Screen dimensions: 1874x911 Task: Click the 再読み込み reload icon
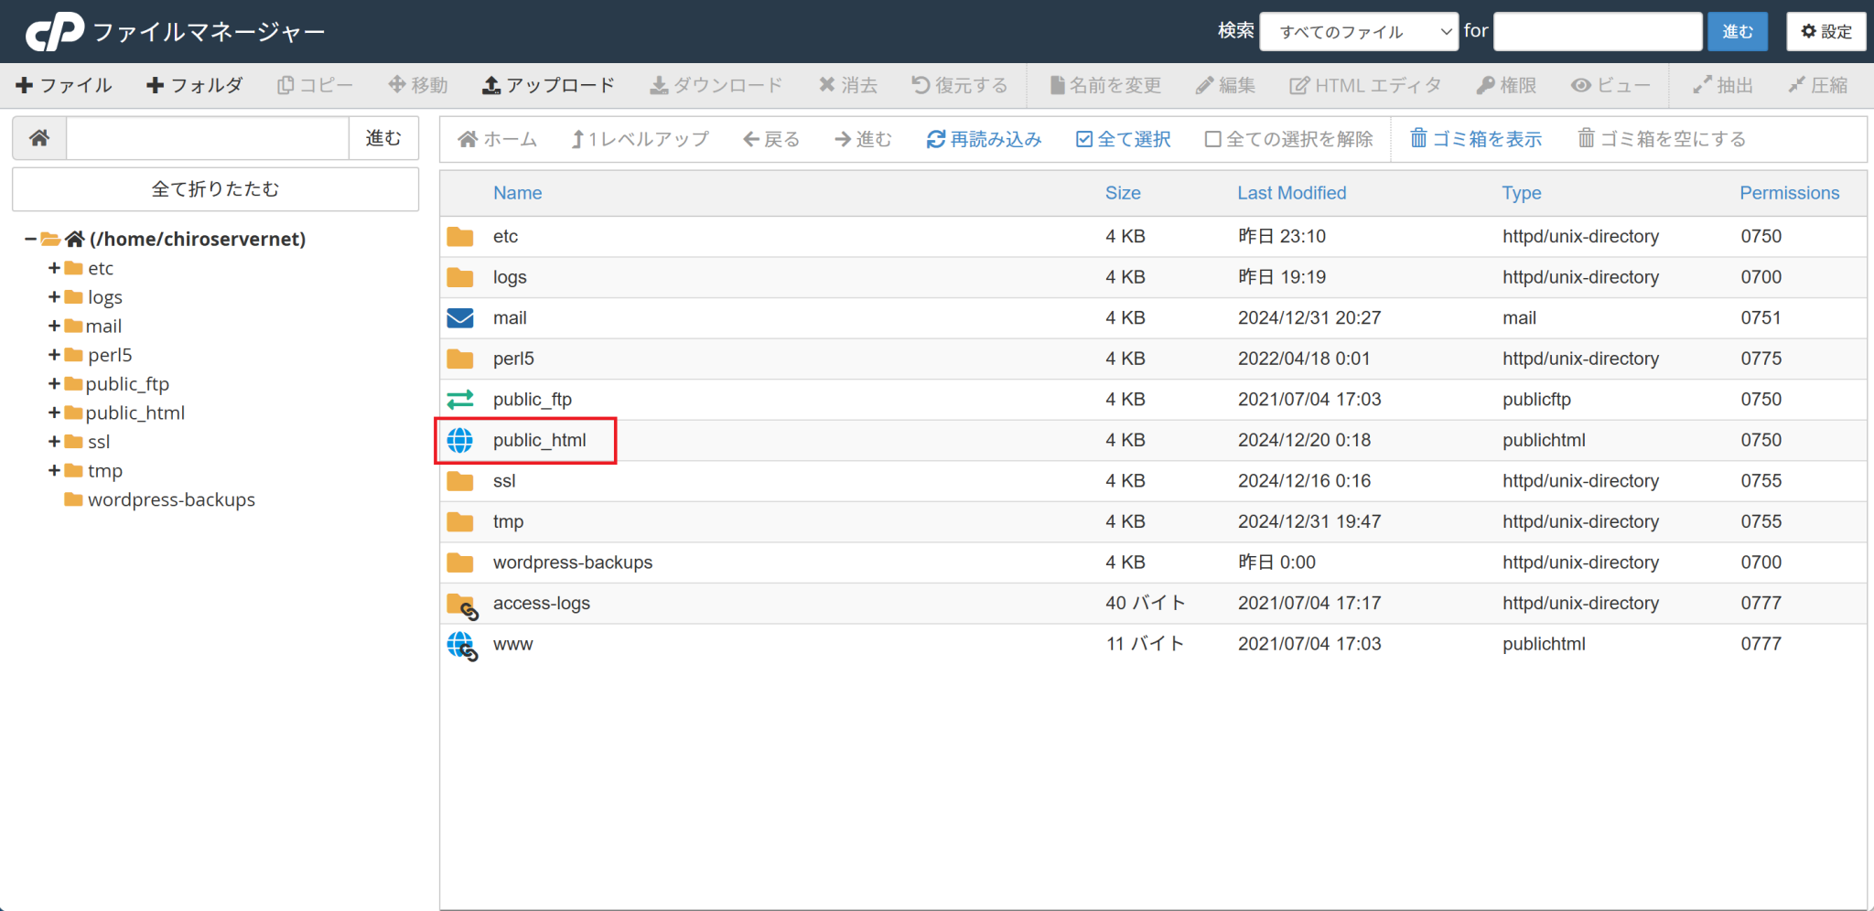click(x=935, y=139)
